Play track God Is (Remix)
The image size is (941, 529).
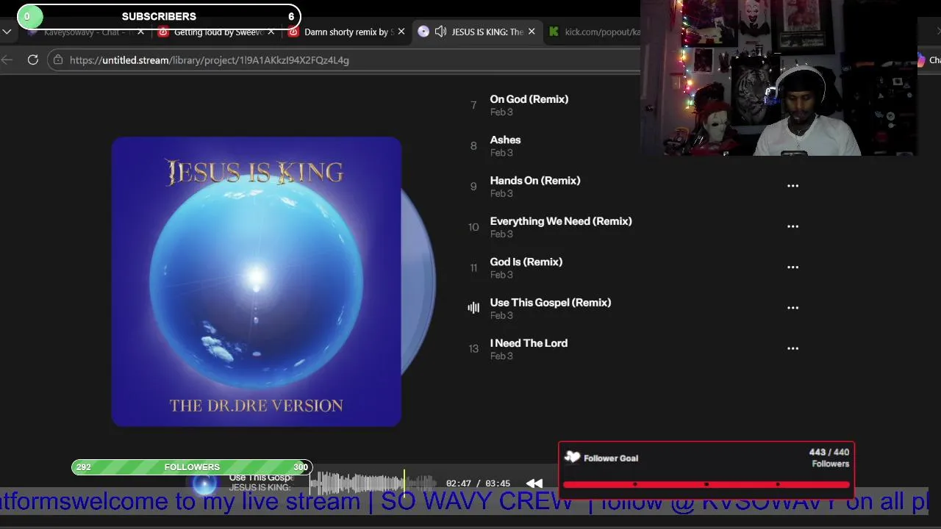click(526, 262)
